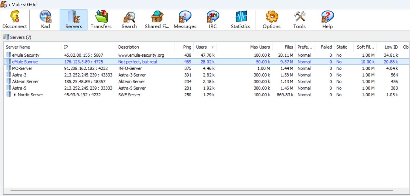This screenshot has height=196, width=410.
Task: Click IP 91.208.162.182 : 4232
Action: tap(86, 68)
